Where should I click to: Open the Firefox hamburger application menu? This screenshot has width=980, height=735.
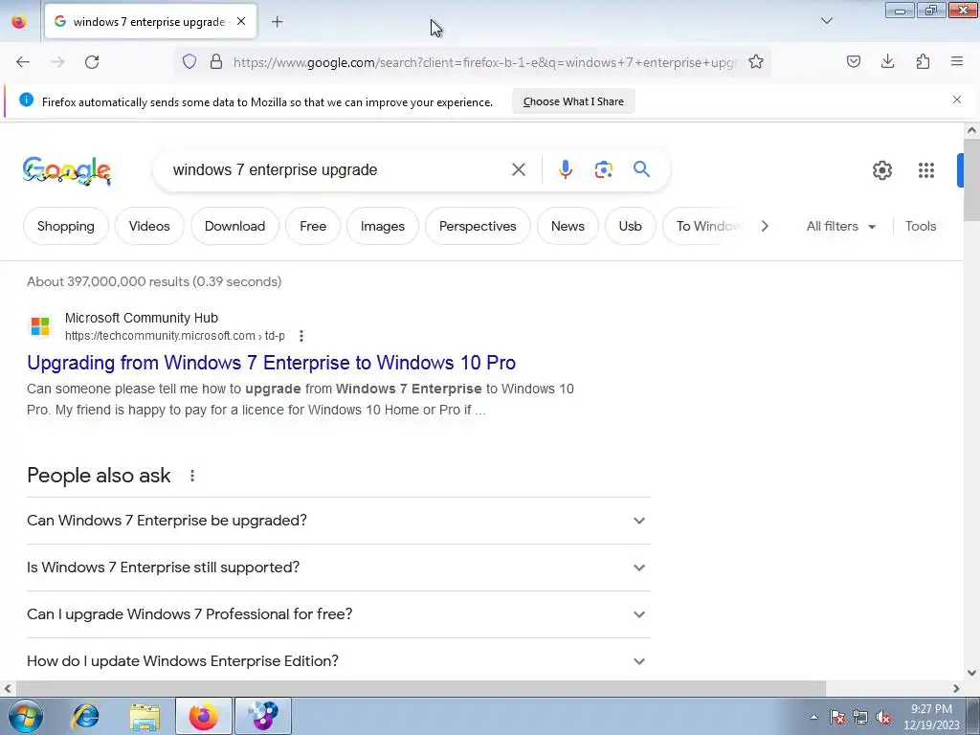point(957,61)
